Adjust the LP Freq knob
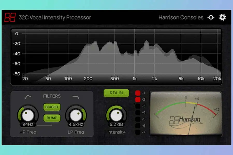Image resolution: width=233 pixels, height=155 pixels. pyautogui.click(x=76, y=115)
